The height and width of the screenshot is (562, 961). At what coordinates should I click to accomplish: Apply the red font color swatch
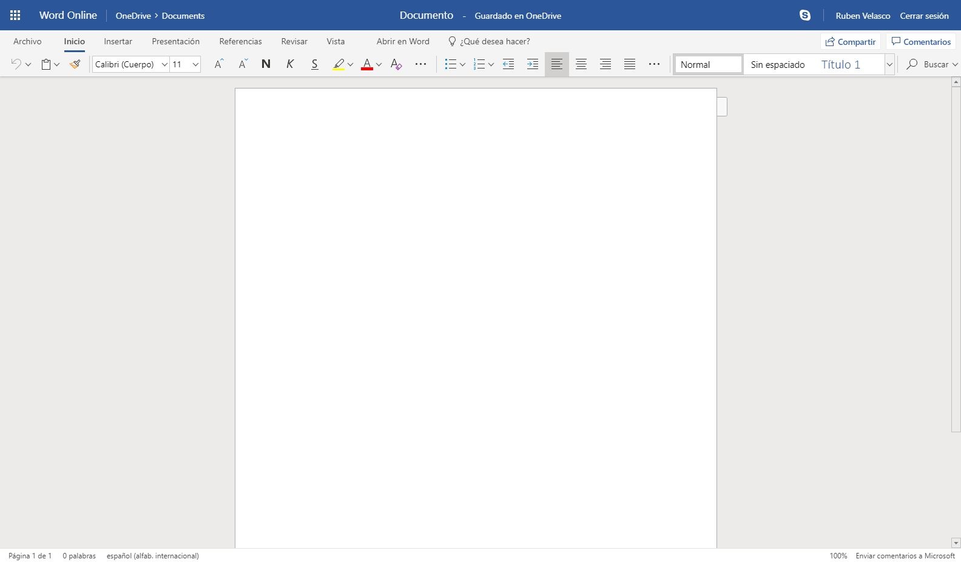366,64
